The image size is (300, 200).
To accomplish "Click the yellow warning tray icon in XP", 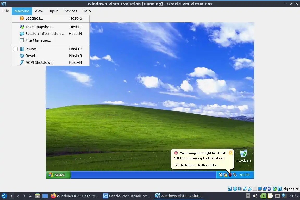I will point(225,175).
